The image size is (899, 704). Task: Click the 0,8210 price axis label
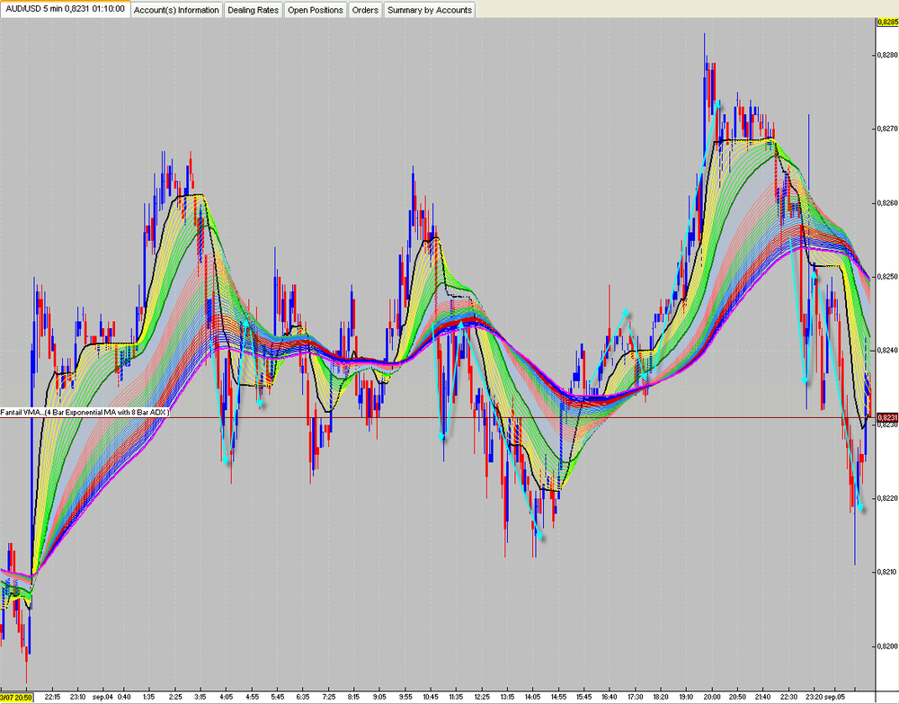click(x=886, y=572)
